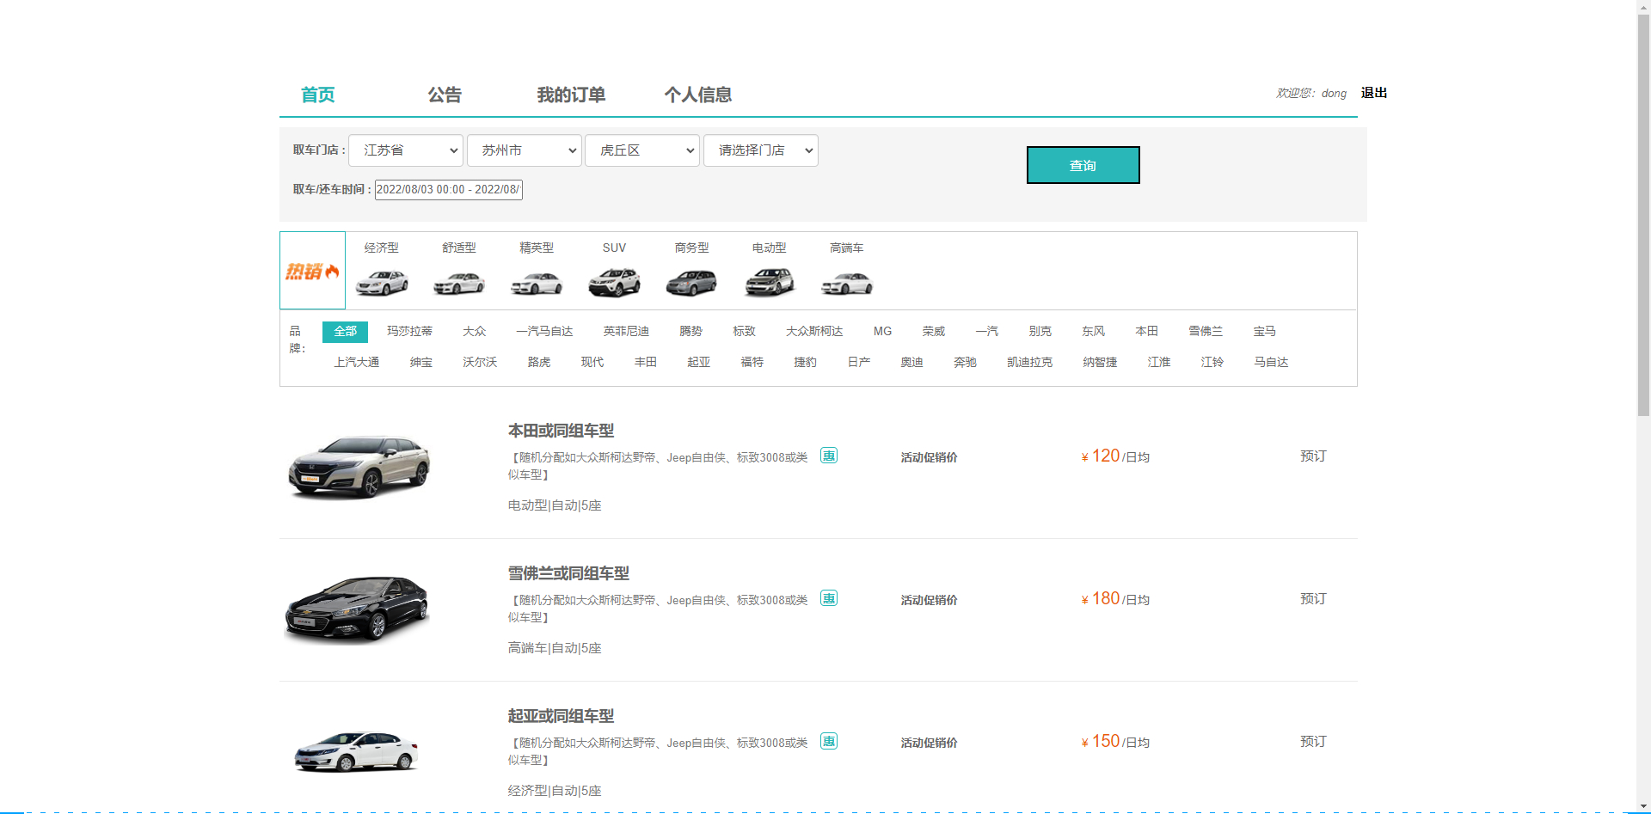This screenshot has width=1651, height=814.
Task: Click the 本田 car thumbnail image
Action: [359, 467]
